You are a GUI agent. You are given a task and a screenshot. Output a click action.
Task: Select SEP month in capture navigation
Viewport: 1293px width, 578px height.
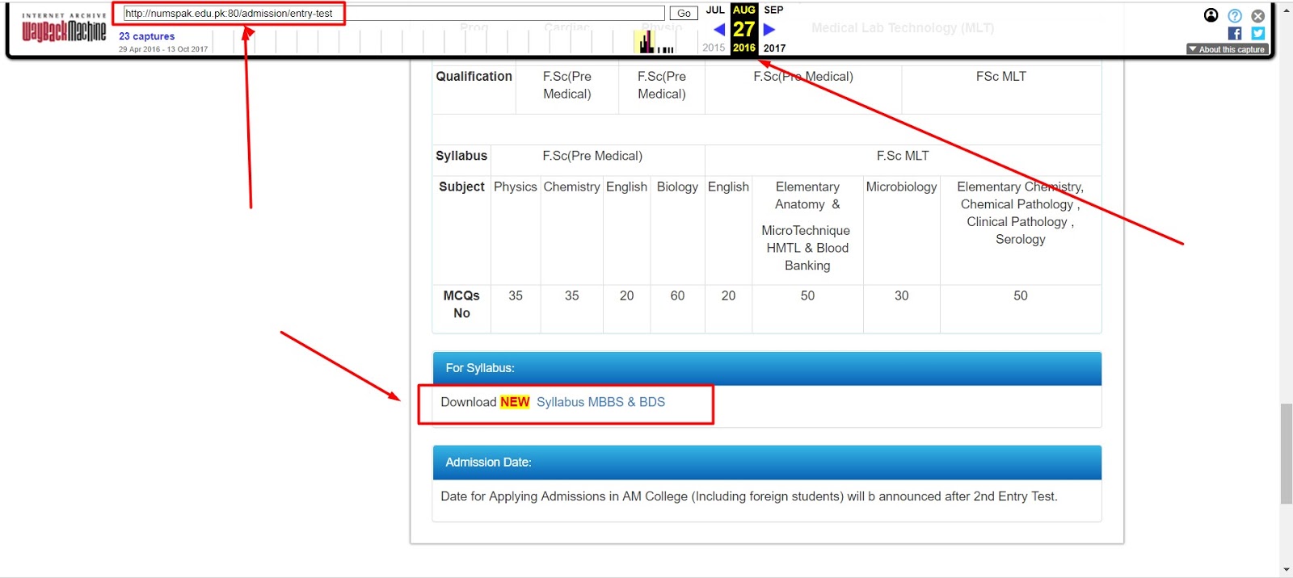pyautogui.click(x=773, y=10)
